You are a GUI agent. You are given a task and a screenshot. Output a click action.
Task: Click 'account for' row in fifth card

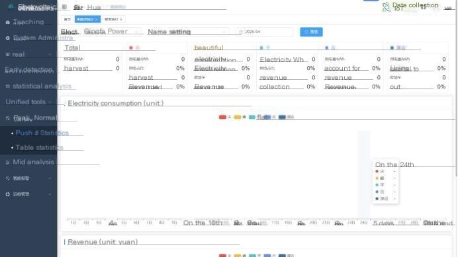pyautogui.click(x=352, y=68)
